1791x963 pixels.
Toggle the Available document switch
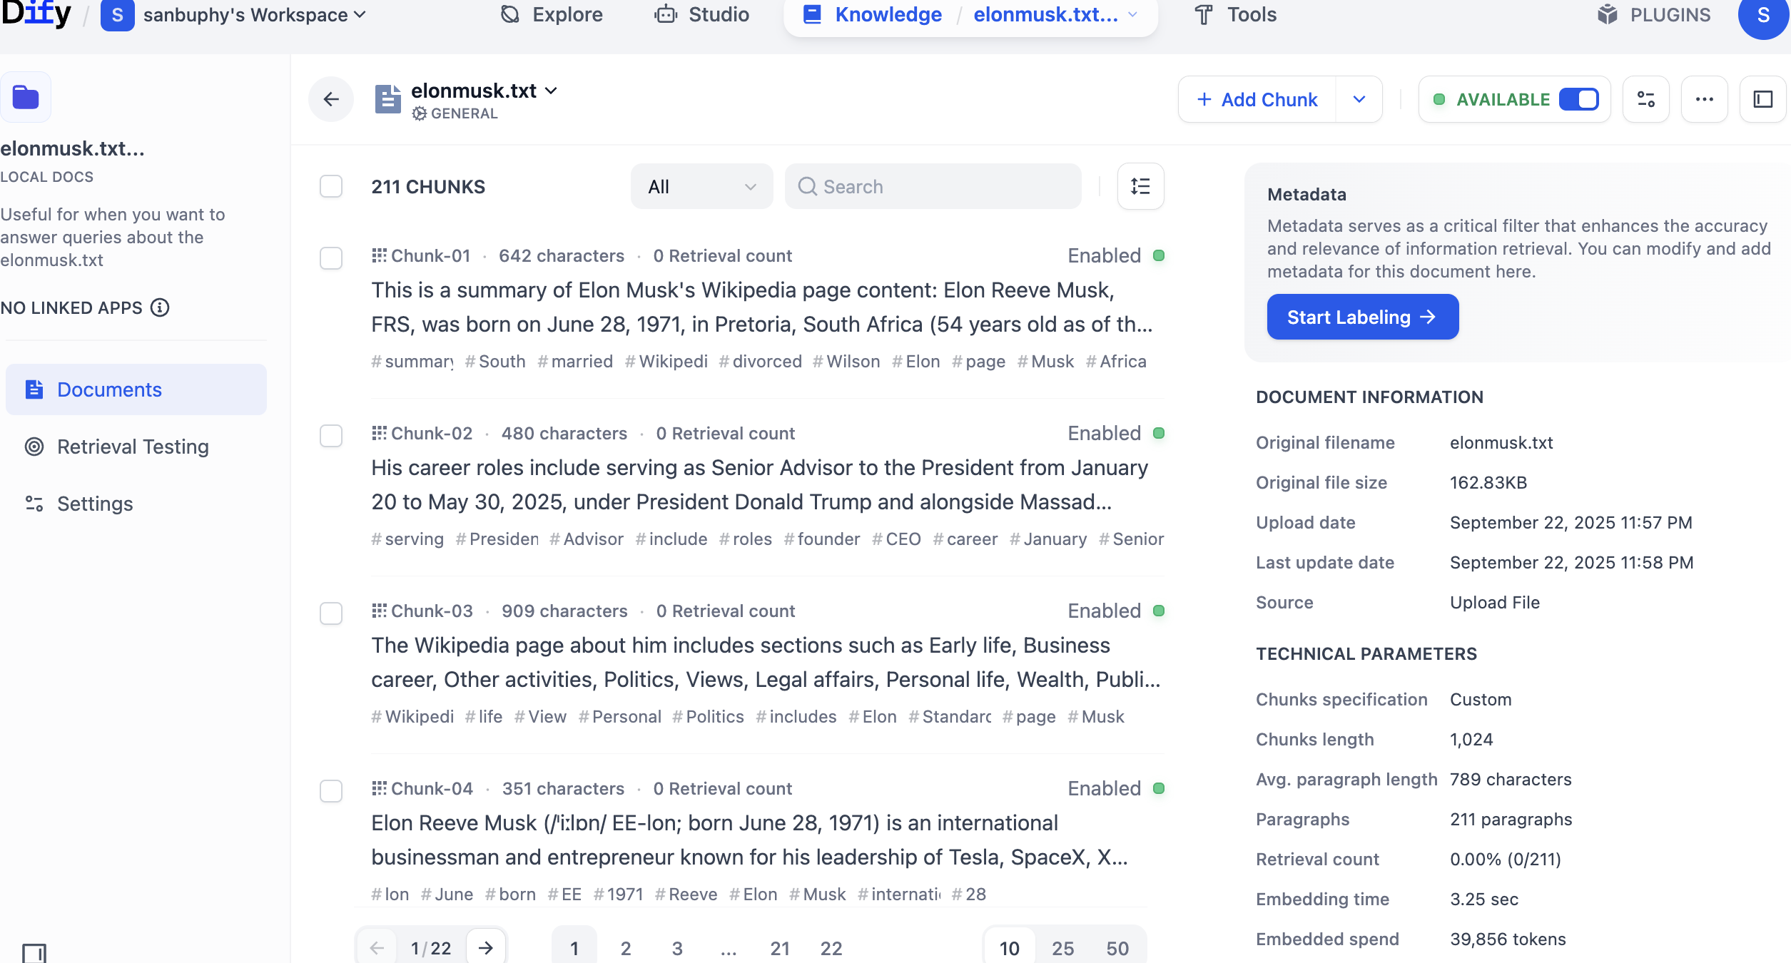click(1578, 99)
